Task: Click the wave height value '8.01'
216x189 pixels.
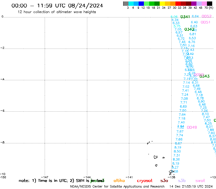Action: click(x=209, y=127)
